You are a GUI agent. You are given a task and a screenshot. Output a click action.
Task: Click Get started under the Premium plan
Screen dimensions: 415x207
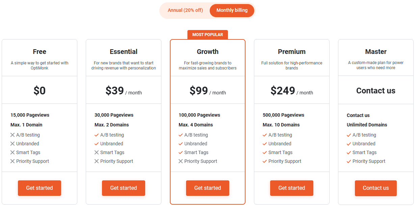[x=291, y=188]
